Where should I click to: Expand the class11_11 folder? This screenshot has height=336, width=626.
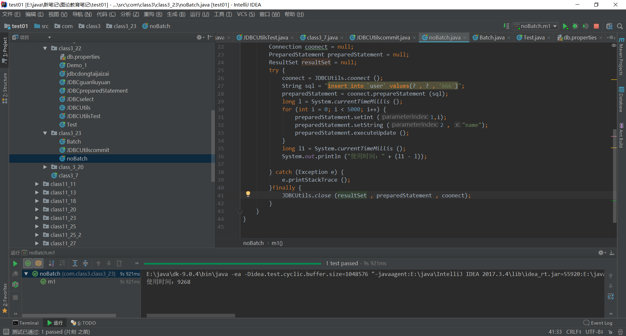[37, 184]
